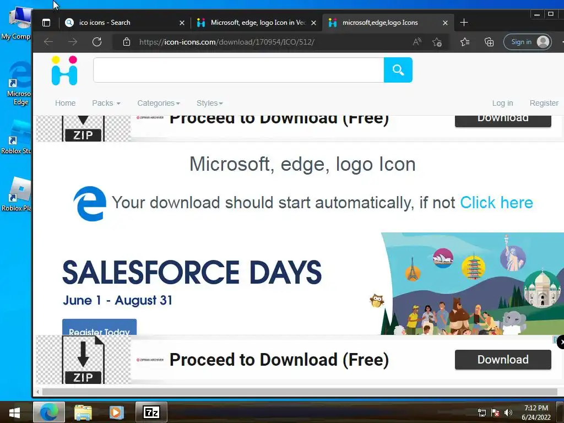Open the Collections icon
The height and width of the screenshot is (423, 564).
(x=489, y=42)
